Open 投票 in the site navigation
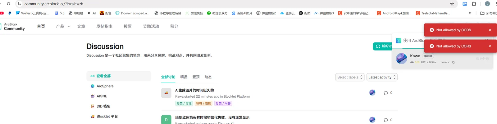 click(x=128, y=26)
